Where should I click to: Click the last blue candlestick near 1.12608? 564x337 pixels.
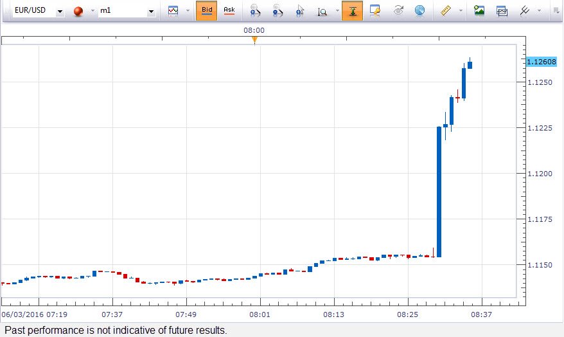pyautogui.click(x=470, y=65)
